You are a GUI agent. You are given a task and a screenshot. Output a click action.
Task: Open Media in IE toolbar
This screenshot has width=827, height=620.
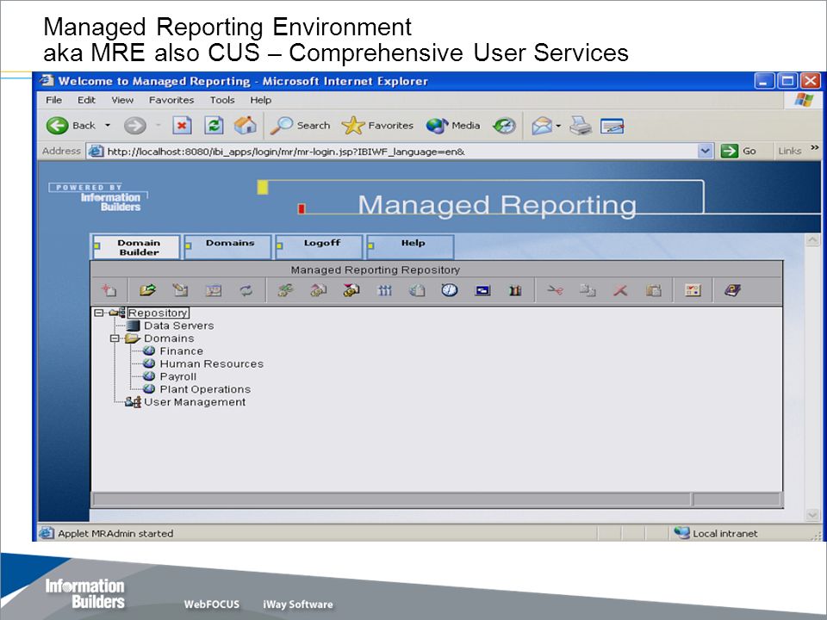click(x=453, y=126)
